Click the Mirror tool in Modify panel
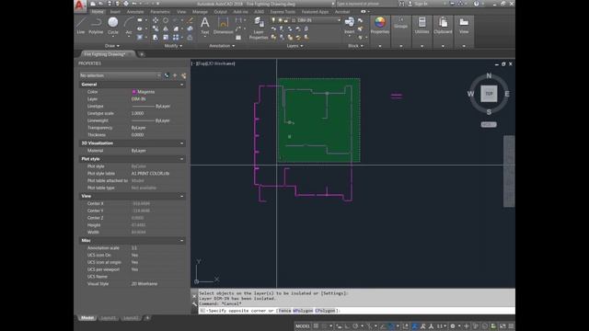 tap(166, 29)
